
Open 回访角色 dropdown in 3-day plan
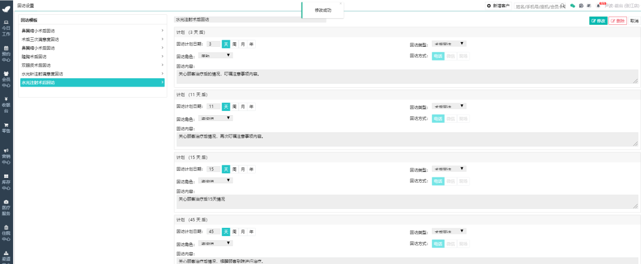[x=215, y=55]
